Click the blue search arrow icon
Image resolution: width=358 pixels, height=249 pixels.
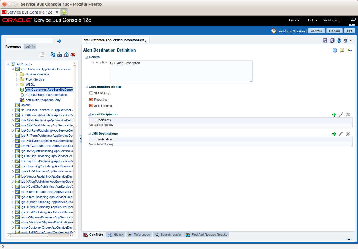(x=59, y=41)
